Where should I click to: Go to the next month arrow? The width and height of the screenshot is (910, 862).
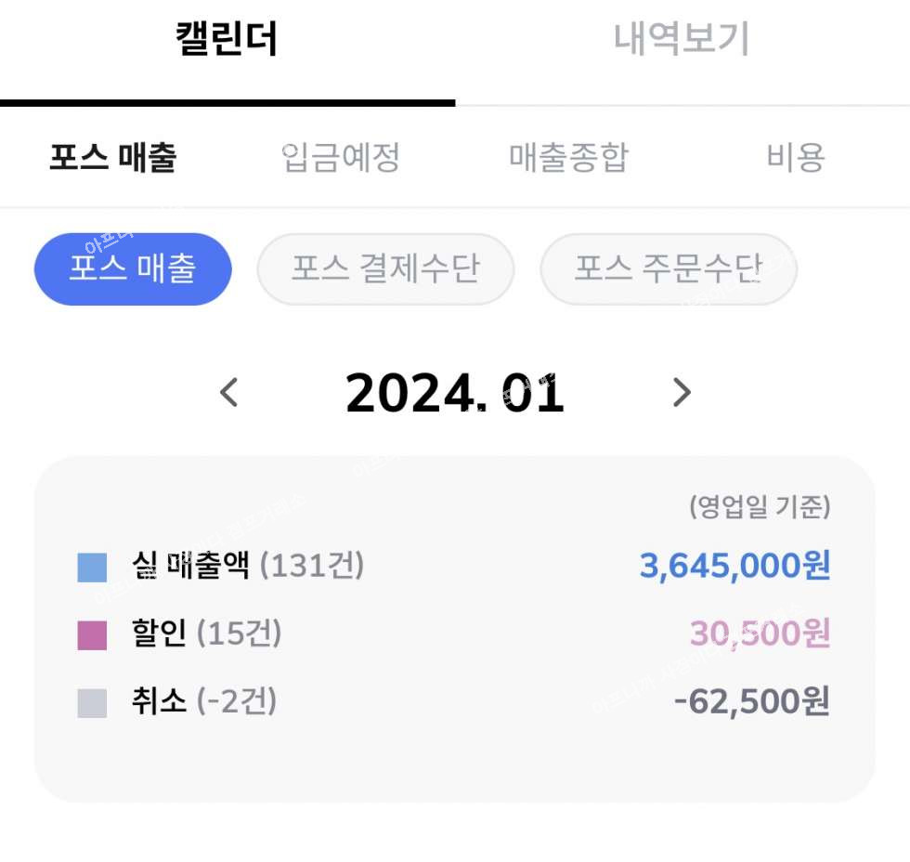click(x=682, y=393)
